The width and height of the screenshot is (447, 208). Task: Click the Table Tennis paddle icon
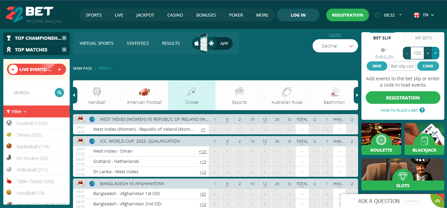[x=9, y=181]
